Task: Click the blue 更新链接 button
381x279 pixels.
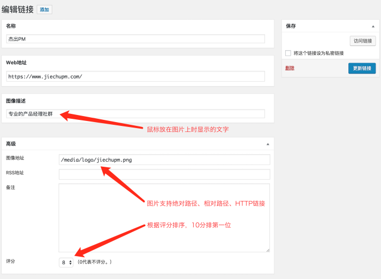Action: click(x=362, y=68)
